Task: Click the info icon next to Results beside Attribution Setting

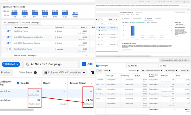Action: point(162,76)
